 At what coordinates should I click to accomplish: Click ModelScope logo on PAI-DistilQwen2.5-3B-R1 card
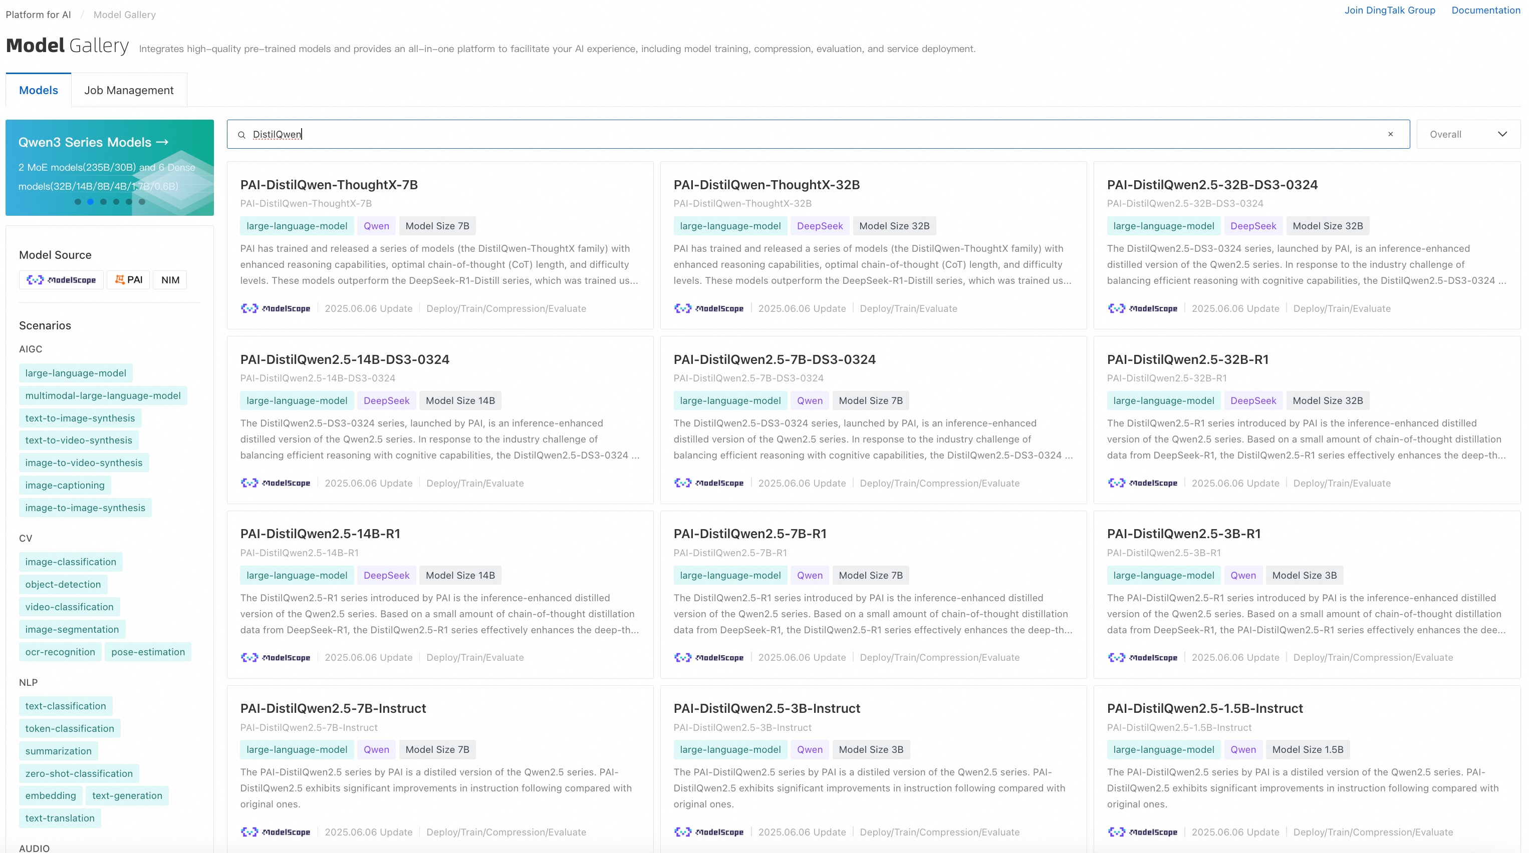pos(1142,657)
